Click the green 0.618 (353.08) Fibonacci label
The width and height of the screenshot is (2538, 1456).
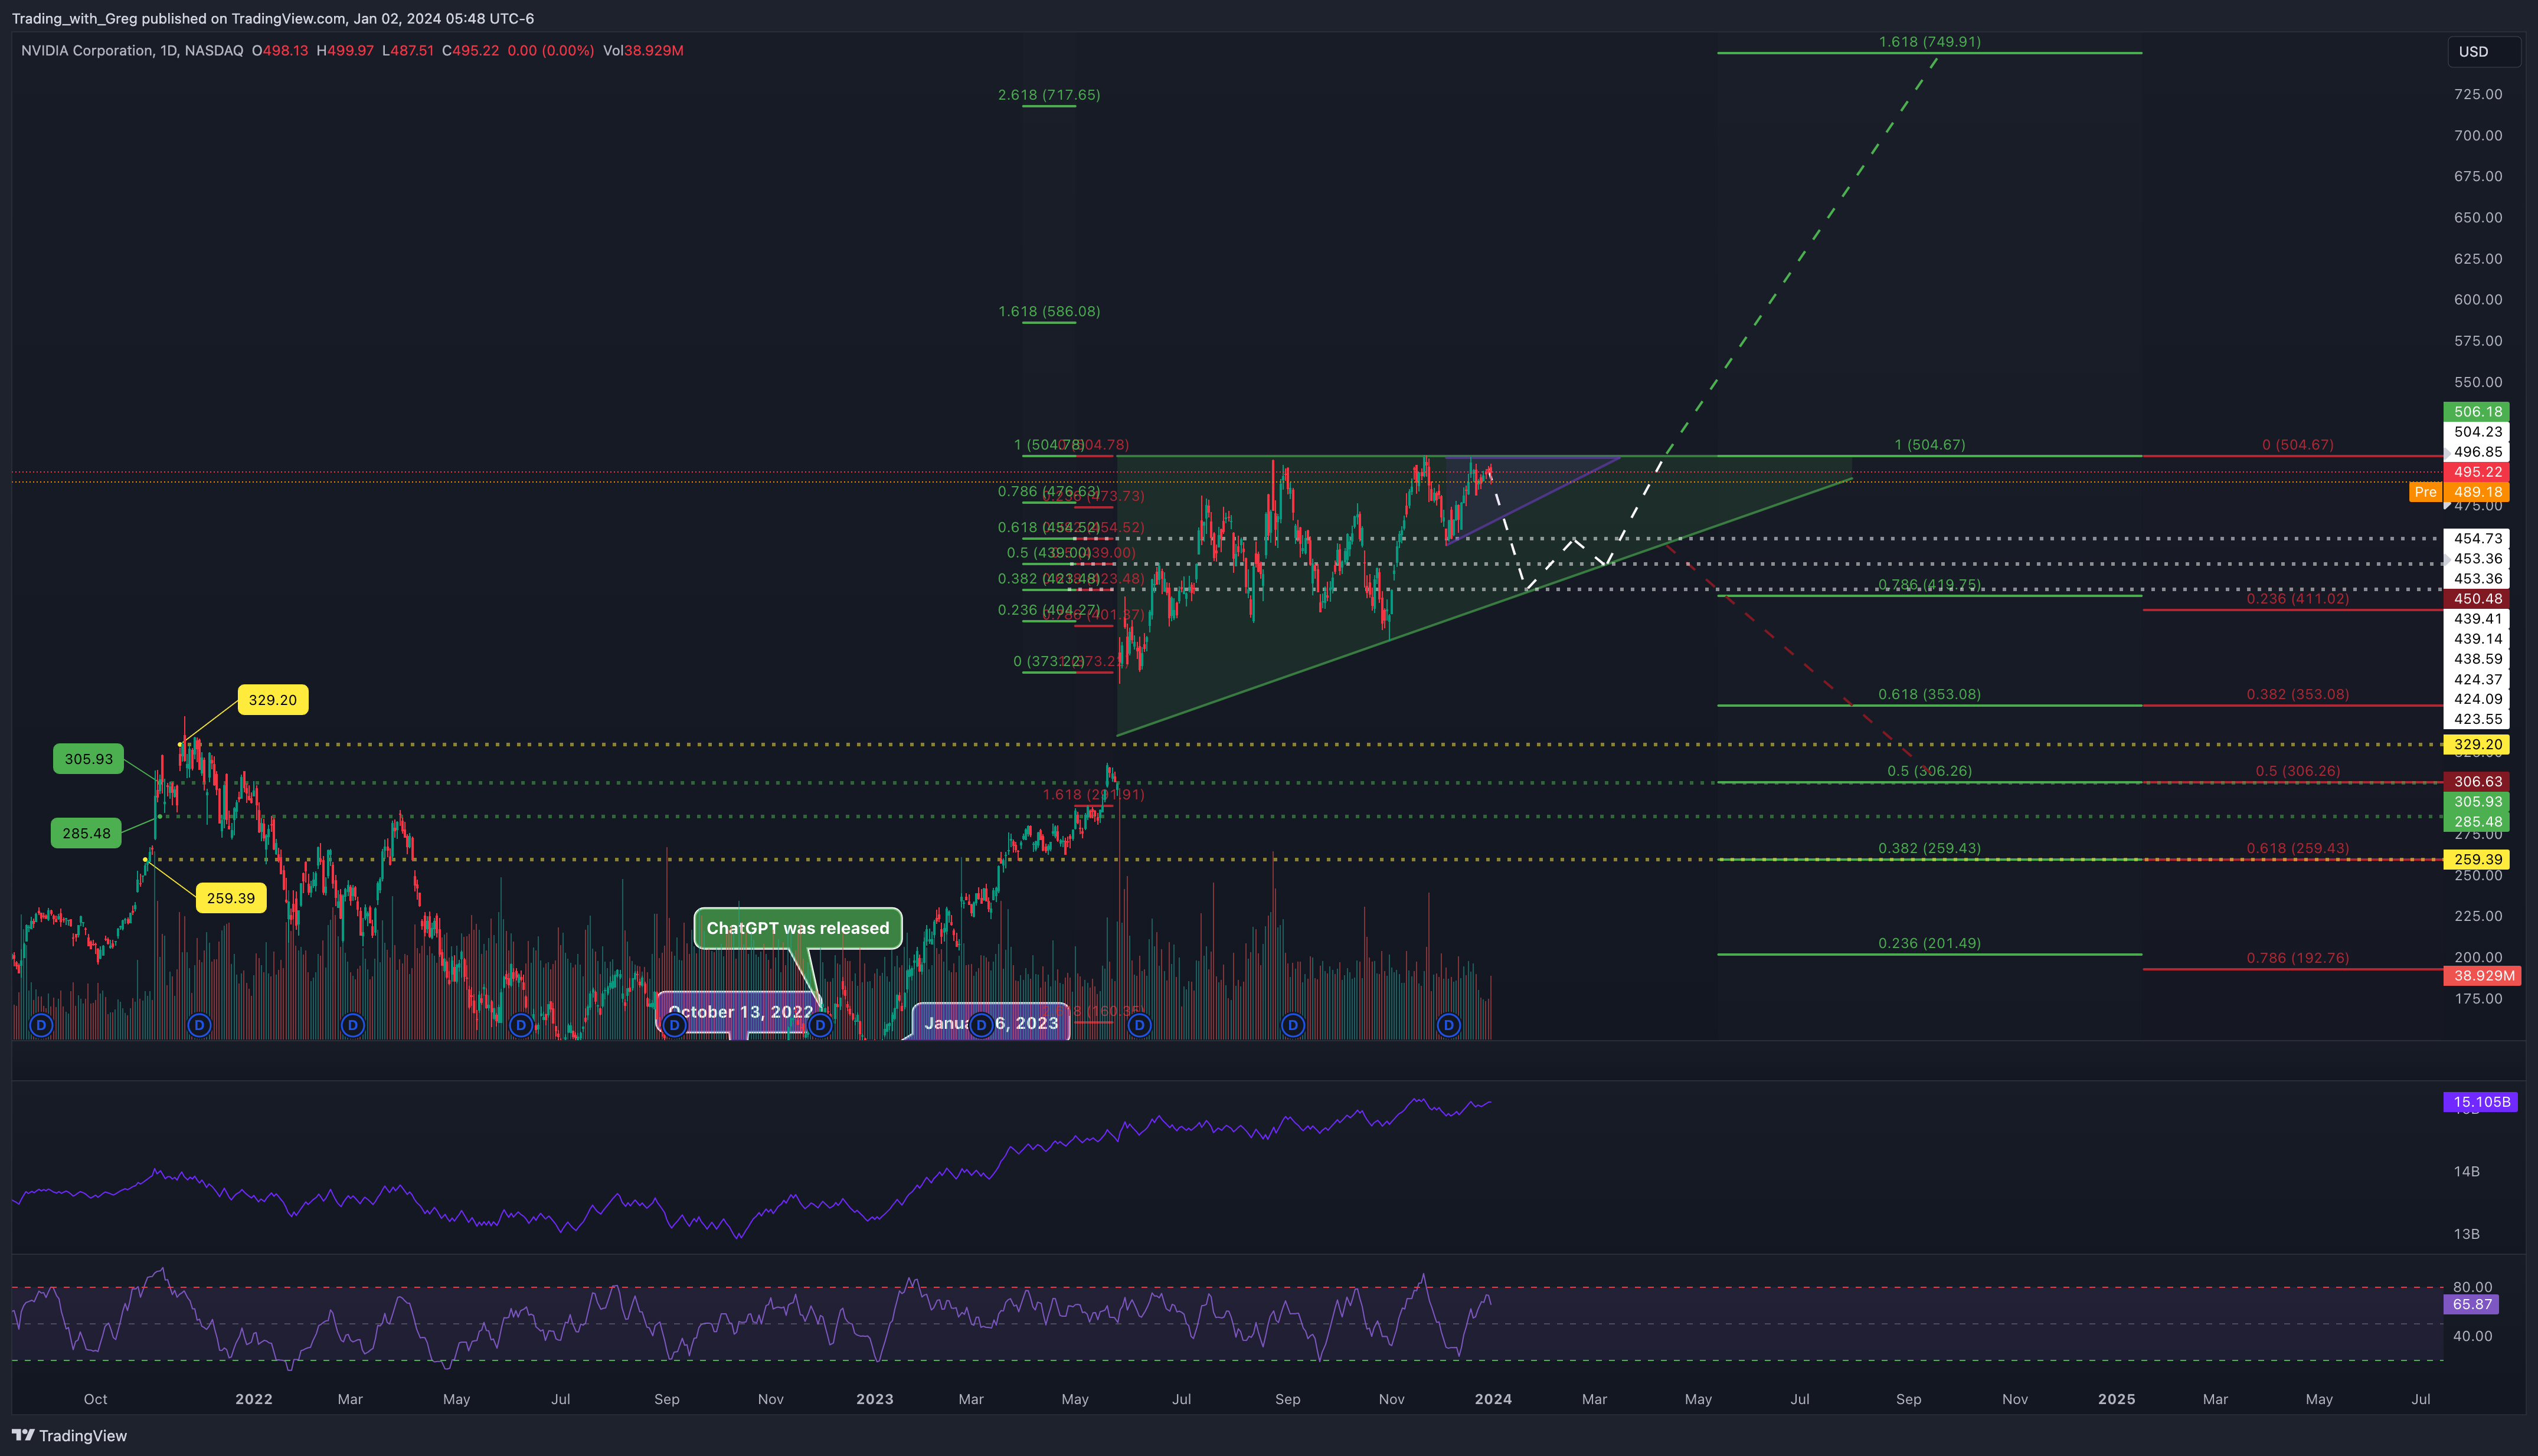(x=1929, y=694)
